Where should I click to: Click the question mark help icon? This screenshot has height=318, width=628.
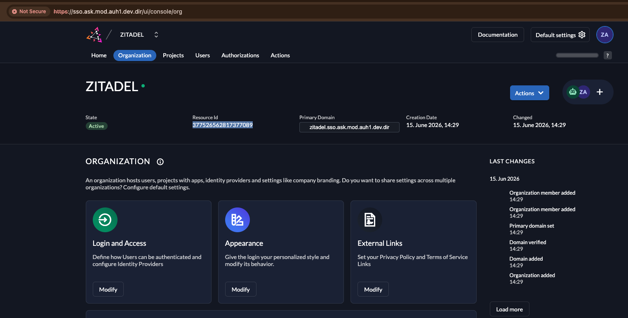point(607,55)
